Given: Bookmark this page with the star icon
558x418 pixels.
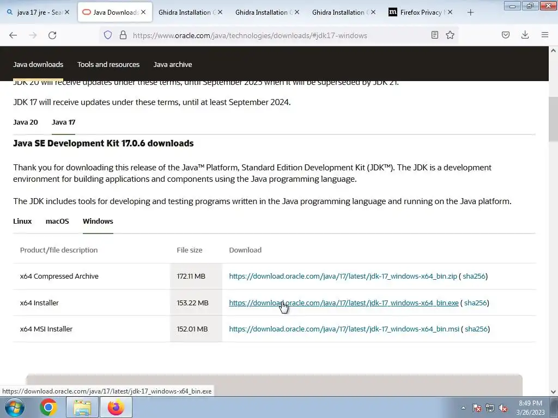Looking at the screenshot, I should click(x=450, y=35).
